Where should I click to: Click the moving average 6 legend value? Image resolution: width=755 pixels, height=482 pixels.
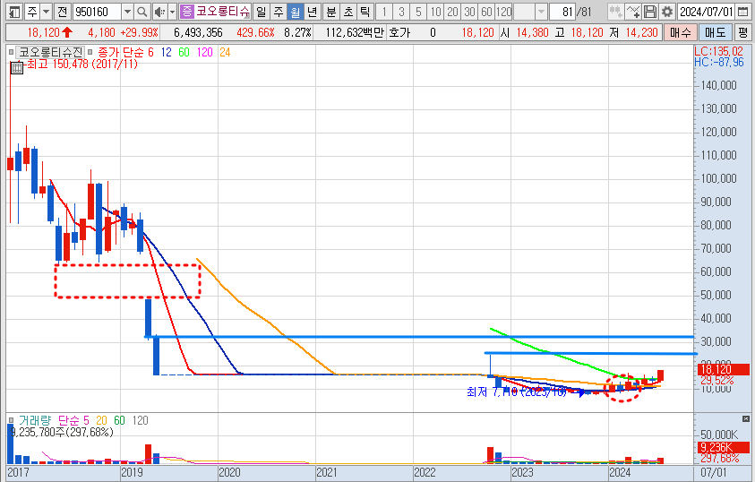tap(150, 52)
